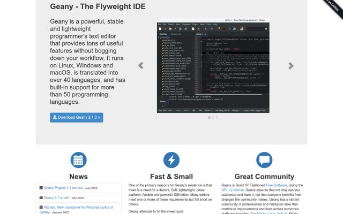Go to the previous carousel slide
This screenshot has width=343, height=214.
(x=141, y=65)
